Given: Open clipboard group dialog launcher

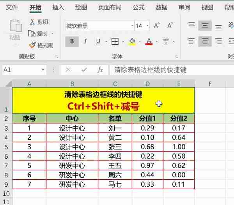Looking at the screenshot, I should [x=57, y=56].
